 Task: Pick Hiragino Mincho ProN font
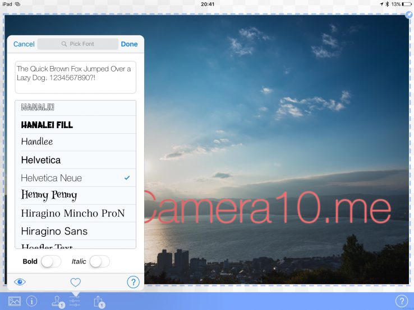[76, 213]
